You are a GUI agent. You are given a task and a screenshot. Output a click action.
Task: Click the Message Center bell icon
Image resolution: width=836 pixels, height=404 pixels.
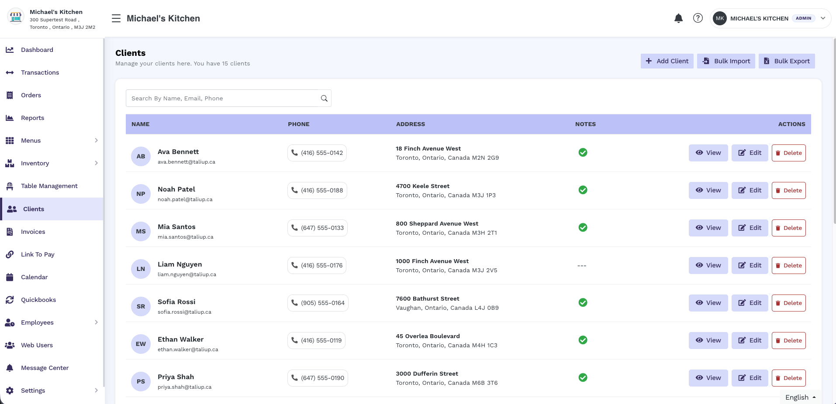10,368
